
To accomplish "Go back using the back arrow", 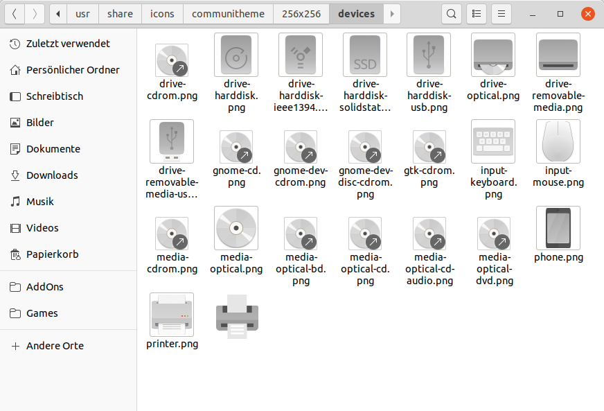I will point(14,13).
